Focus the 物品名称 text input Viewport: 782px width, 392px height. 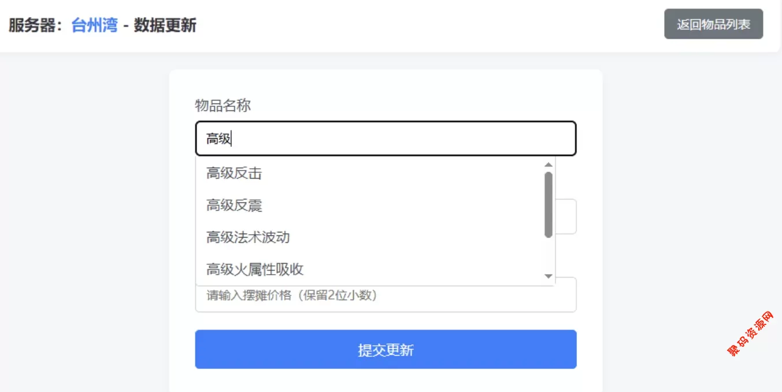click(386, 139)
